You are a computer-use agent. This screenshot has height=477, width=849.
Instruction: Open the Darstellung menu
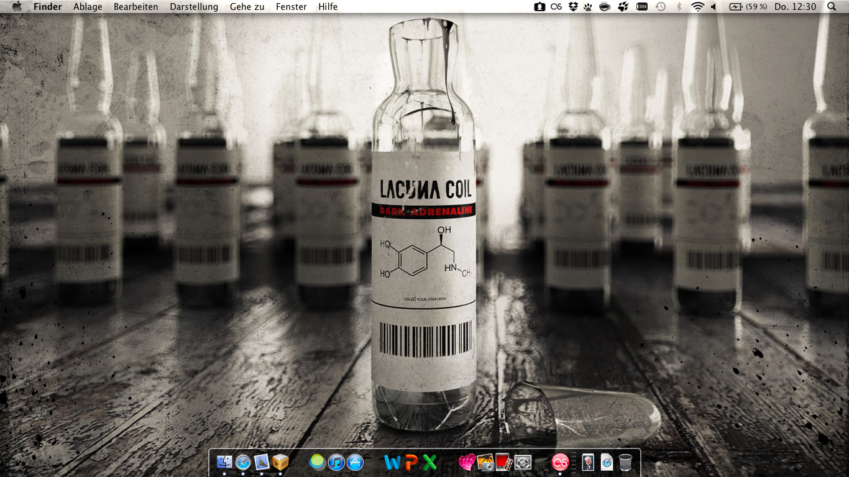coord(194,7)
